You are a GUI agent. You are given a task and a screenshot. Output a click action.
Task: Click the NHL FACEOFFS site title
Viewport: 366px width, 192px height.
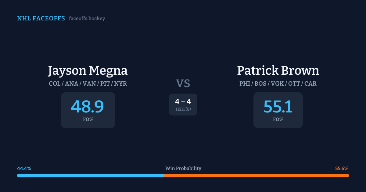41,19
